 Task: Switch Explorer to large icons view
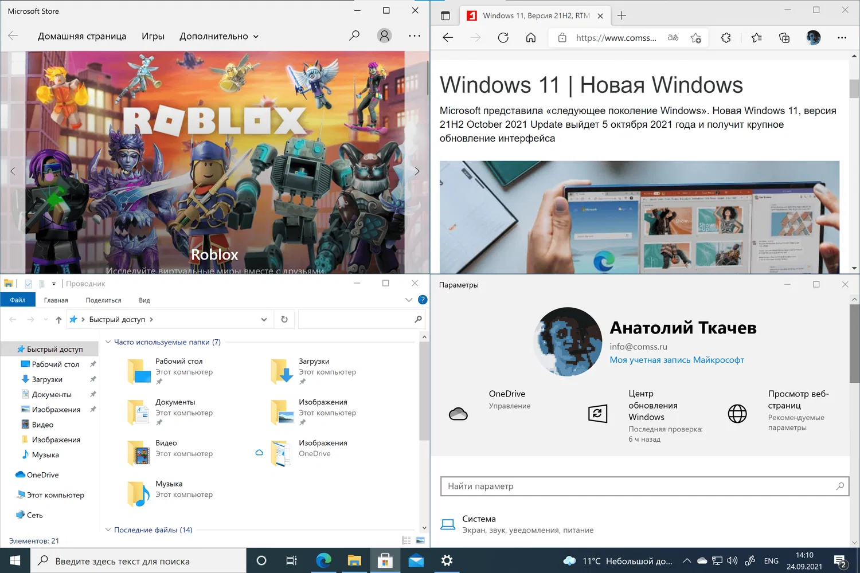(x=420, y=540)
